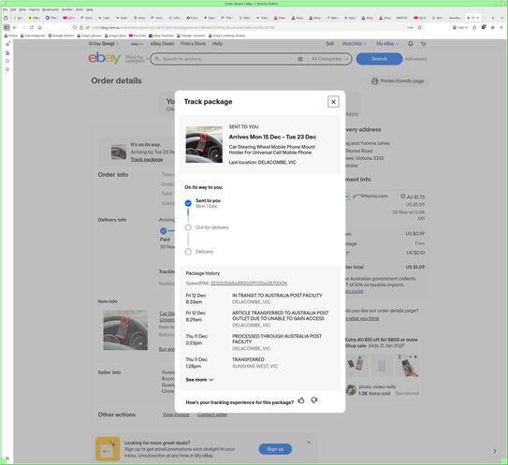The width and height of the screenshot is (508, 465).
Task: Go to the browser home page icon
Action: click(40, 27)
